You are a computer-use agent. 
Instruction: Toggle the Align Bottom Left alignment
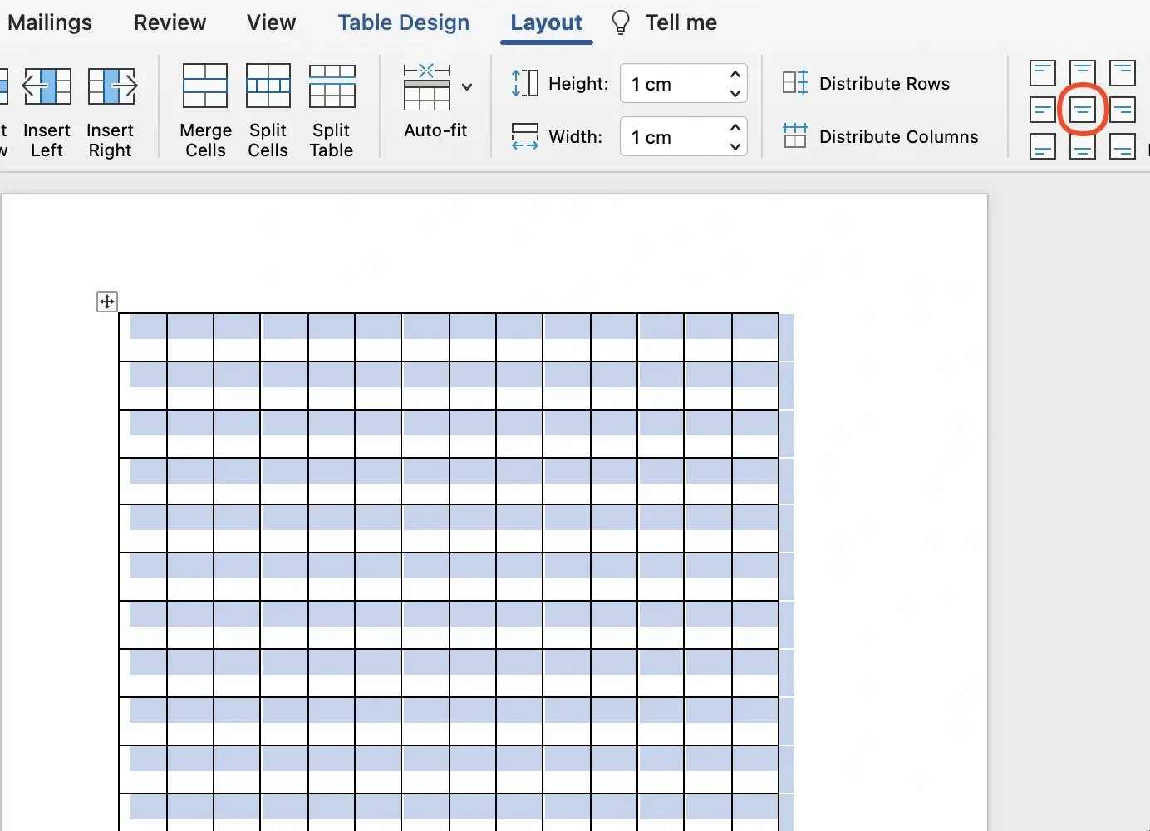[x=1042, y=147]
